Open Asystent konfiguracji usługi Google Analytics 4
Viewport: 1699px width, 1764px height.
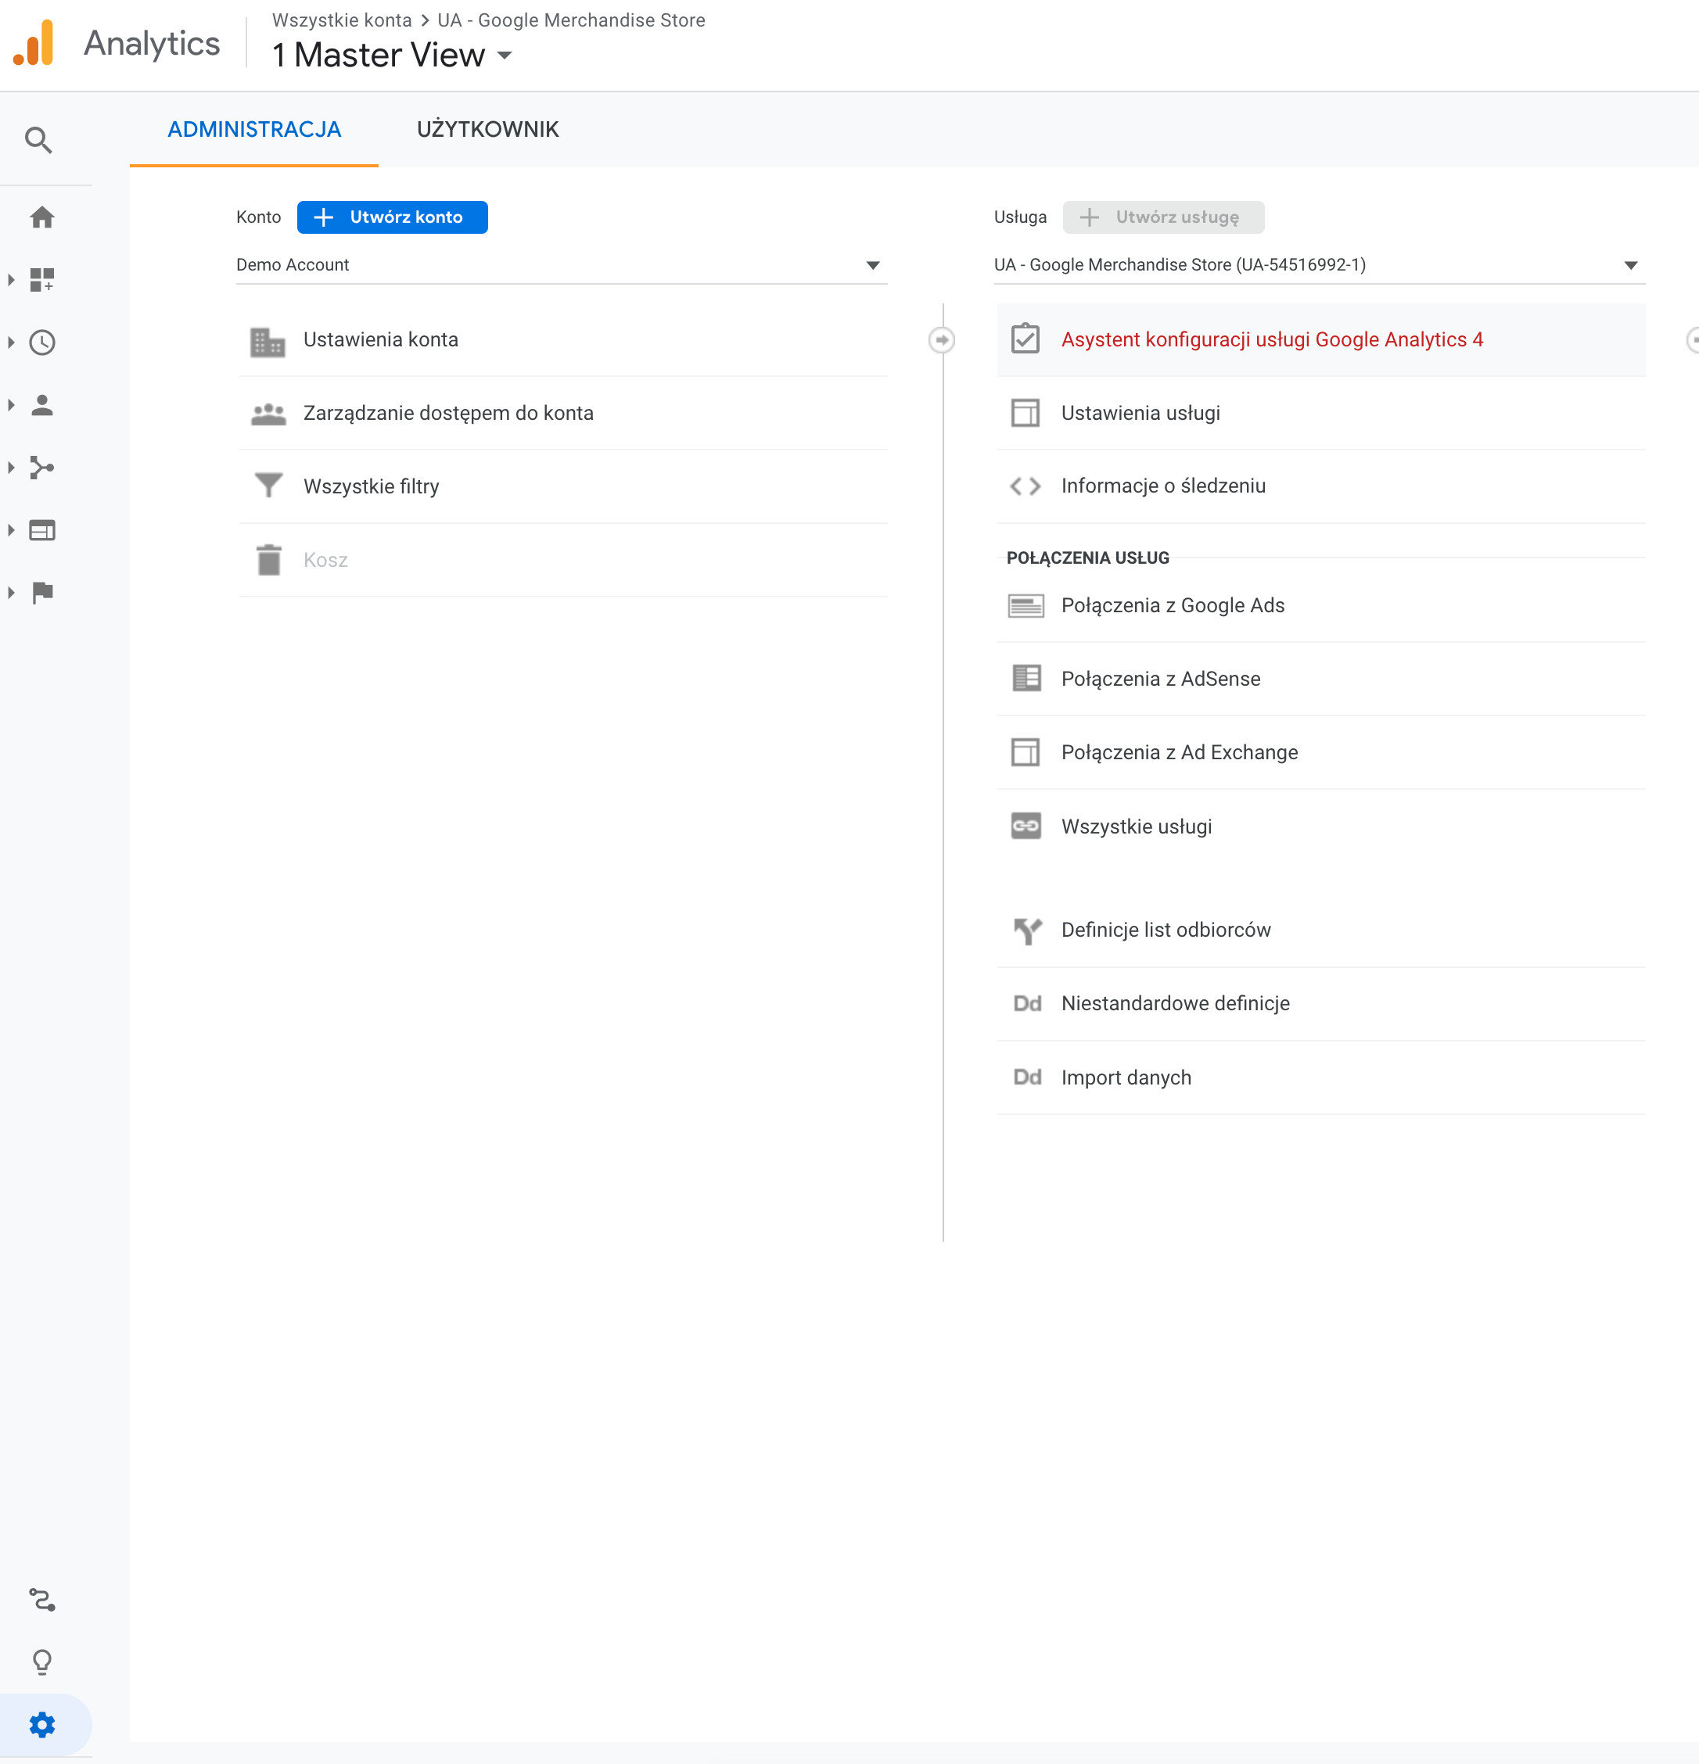(x=1321, y=339)
